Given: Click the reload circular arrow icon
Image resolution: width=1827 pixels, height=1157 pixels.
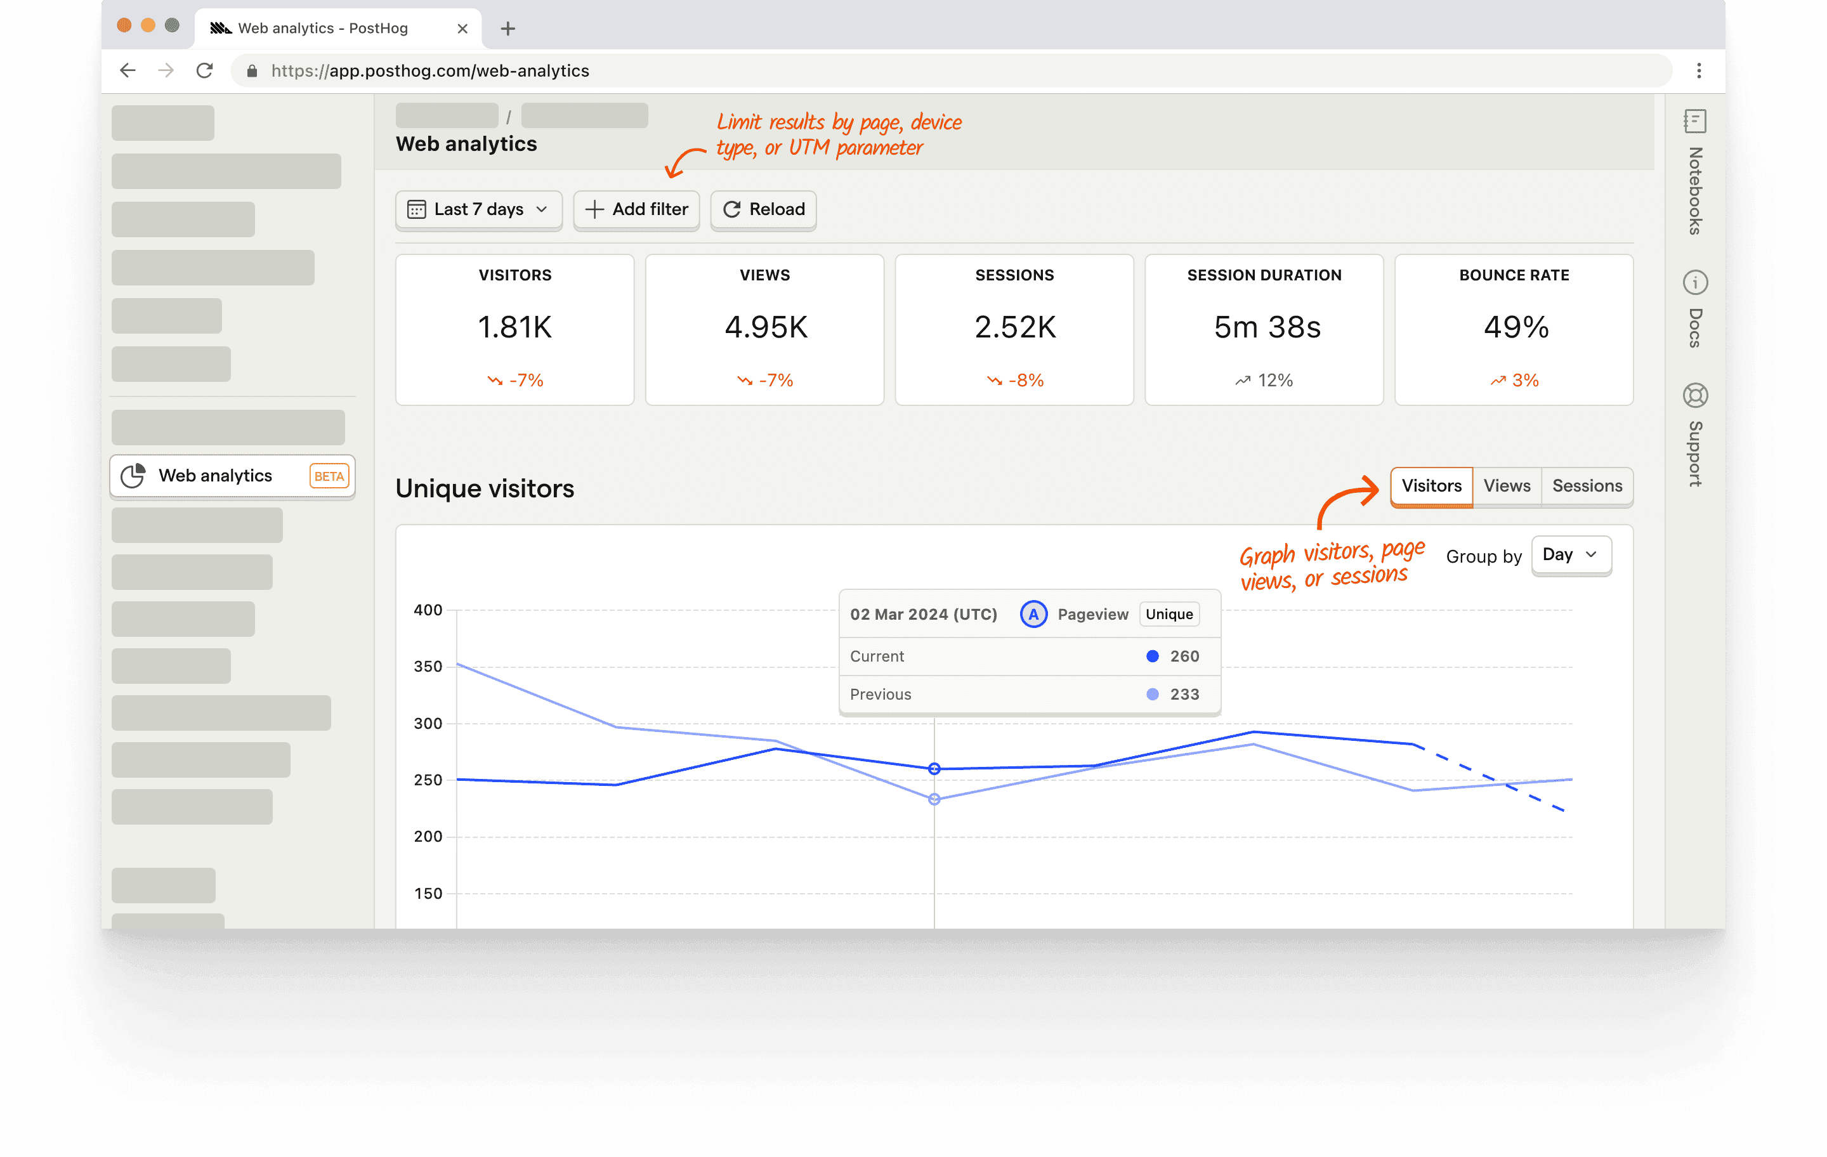Looking at the screenshot, I should [731, 209].
